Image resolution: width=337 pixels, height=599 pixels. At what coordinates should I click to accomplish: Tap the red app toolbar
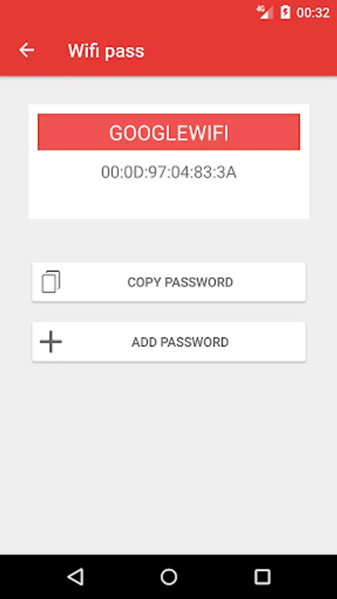pyautogui.click(x=168, y=51)
